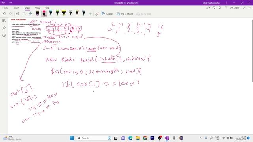Select the green pen
Viewport: 253px width, 142px height.
pos(57,13)
